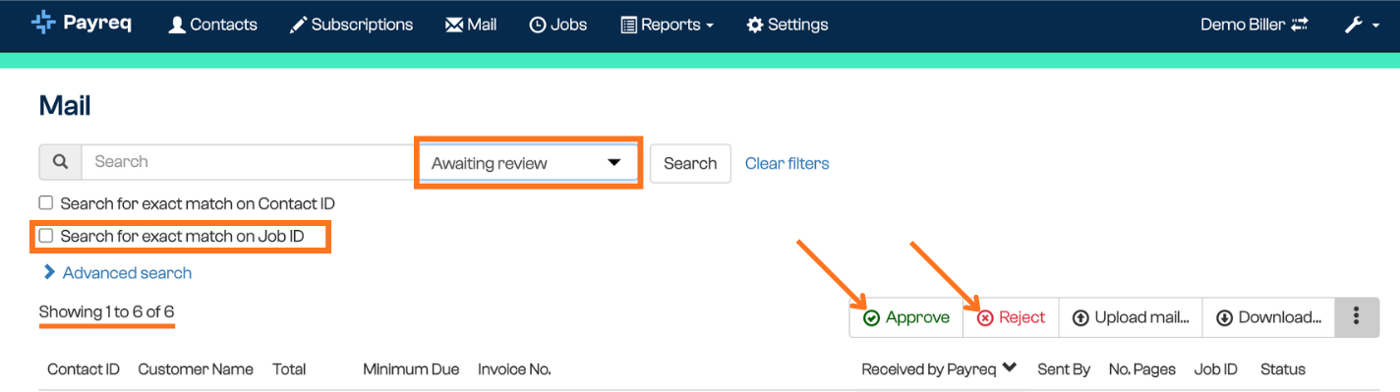Go to the Contacts page

(213, 25)
